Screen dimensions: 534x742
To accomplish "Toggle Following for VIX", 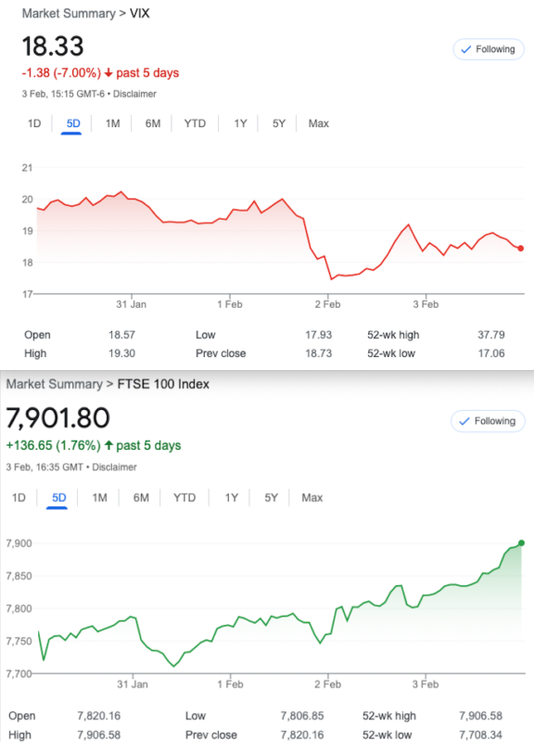I will tap(489, 49).
